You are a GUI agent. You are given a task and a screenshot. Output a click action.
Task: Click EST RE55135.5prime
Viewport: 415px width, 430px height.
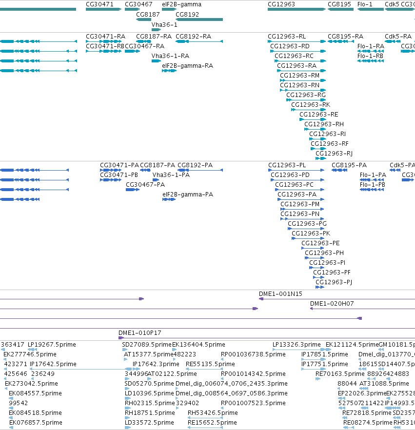pos(210,364)
